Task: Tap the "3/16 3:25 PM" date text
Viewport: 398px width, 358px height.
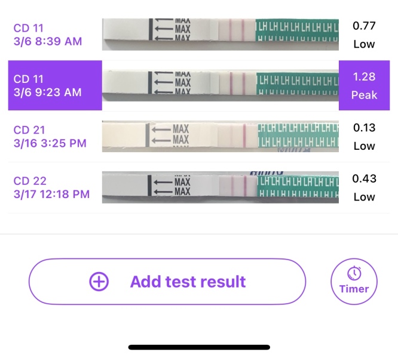Action: pos(50,143)
